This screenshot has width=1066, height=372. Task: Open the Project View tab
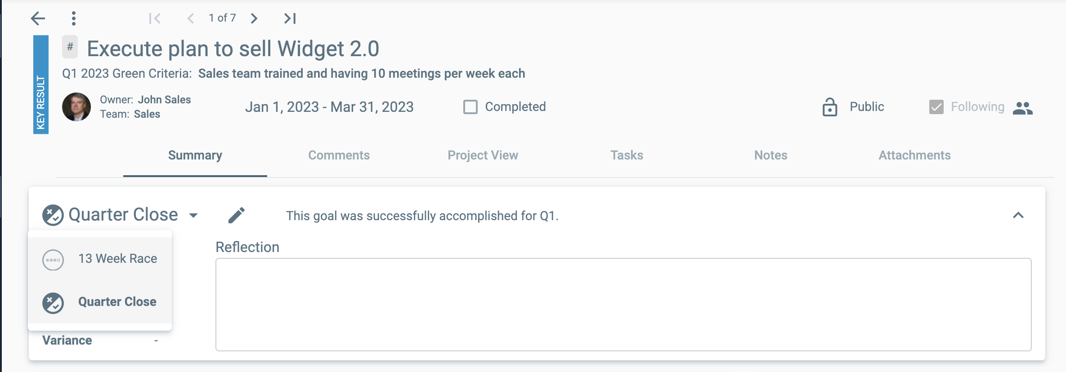coord(483,155)
